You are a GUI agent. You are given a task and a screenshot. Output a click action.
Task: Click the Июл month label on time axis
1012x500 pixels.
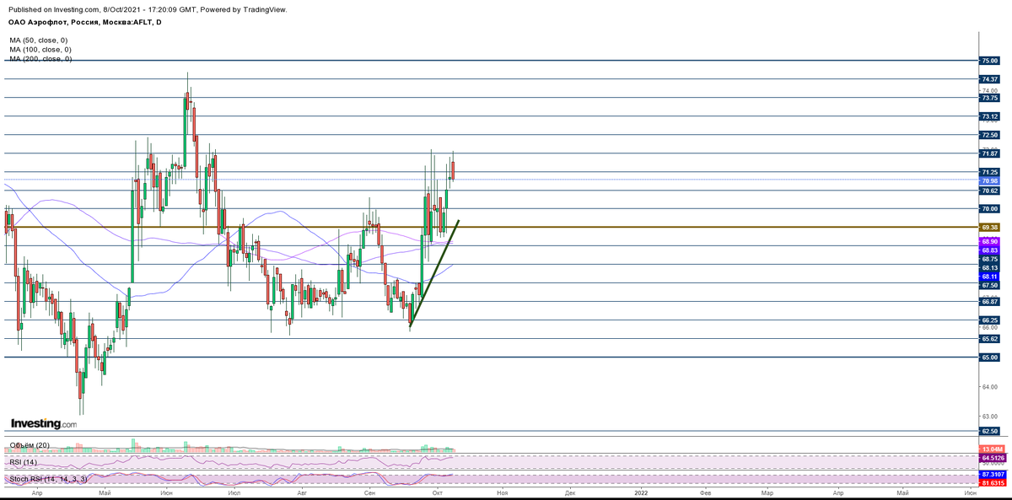coord(234,492)
